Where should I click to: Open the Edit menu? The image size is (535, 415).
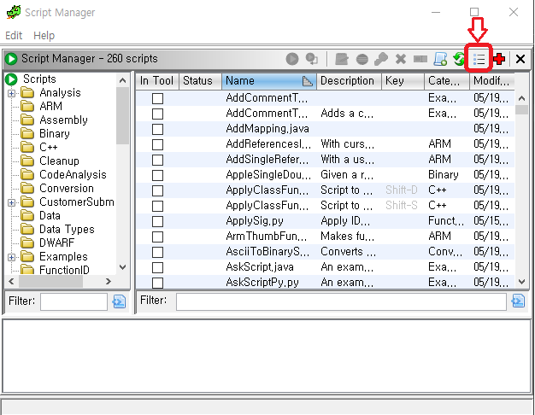[x=14, y=36]
